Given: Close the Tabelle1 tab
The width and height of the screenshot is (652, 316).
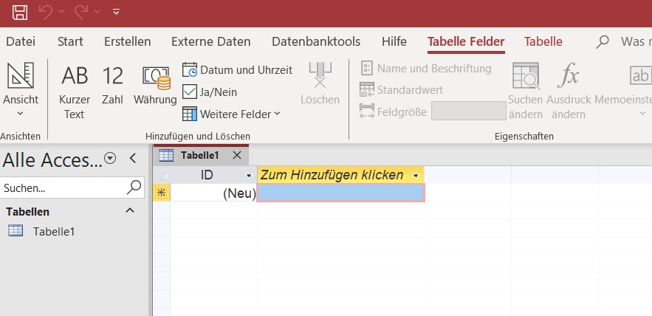Looking at the screenshot, I should click(236, 156).
